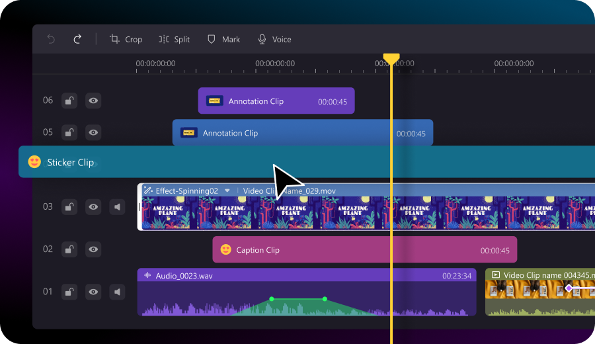The height and width of the screenshot is (344, 595).
Task: Mute track 03 speaker icon
Action: (x=117, y=207)
